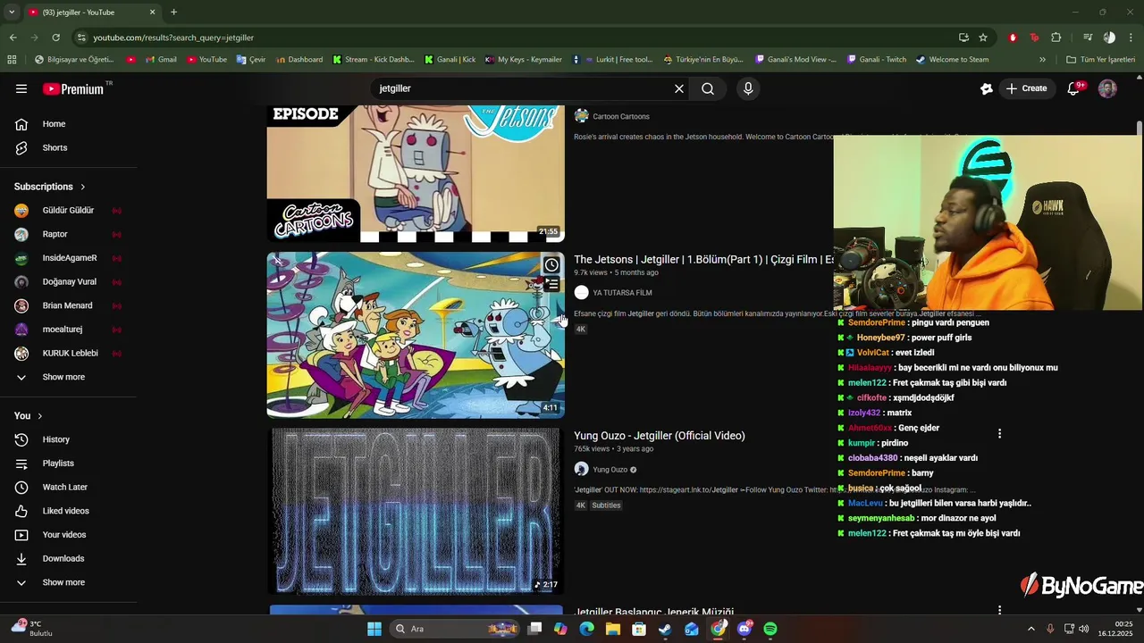This screenshot has height=643, width=1144.
Task: Open more options for Jetgiller Başlangıç video
Action: [999, 610]
